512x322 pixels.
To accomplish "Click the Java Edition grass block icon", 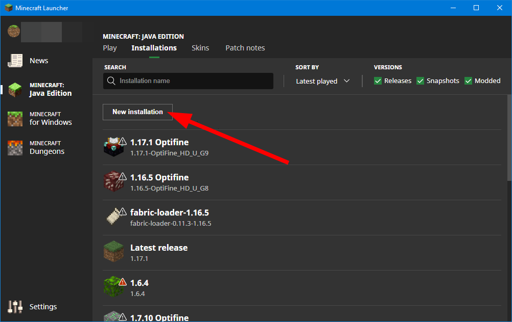I will tap(15, 90).
